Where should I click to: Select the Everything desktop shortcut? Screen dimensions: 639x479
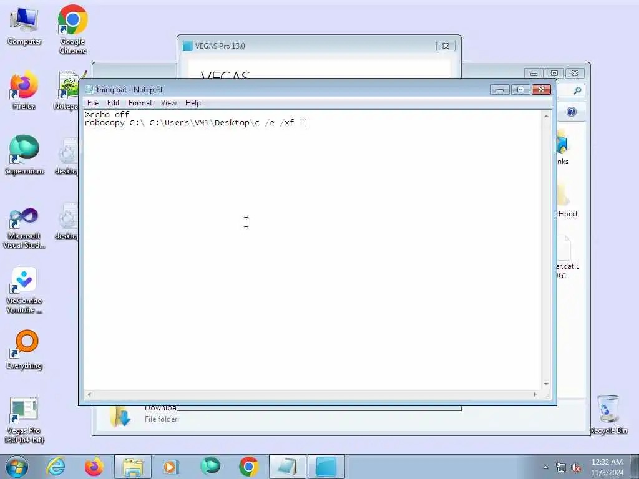24,349
